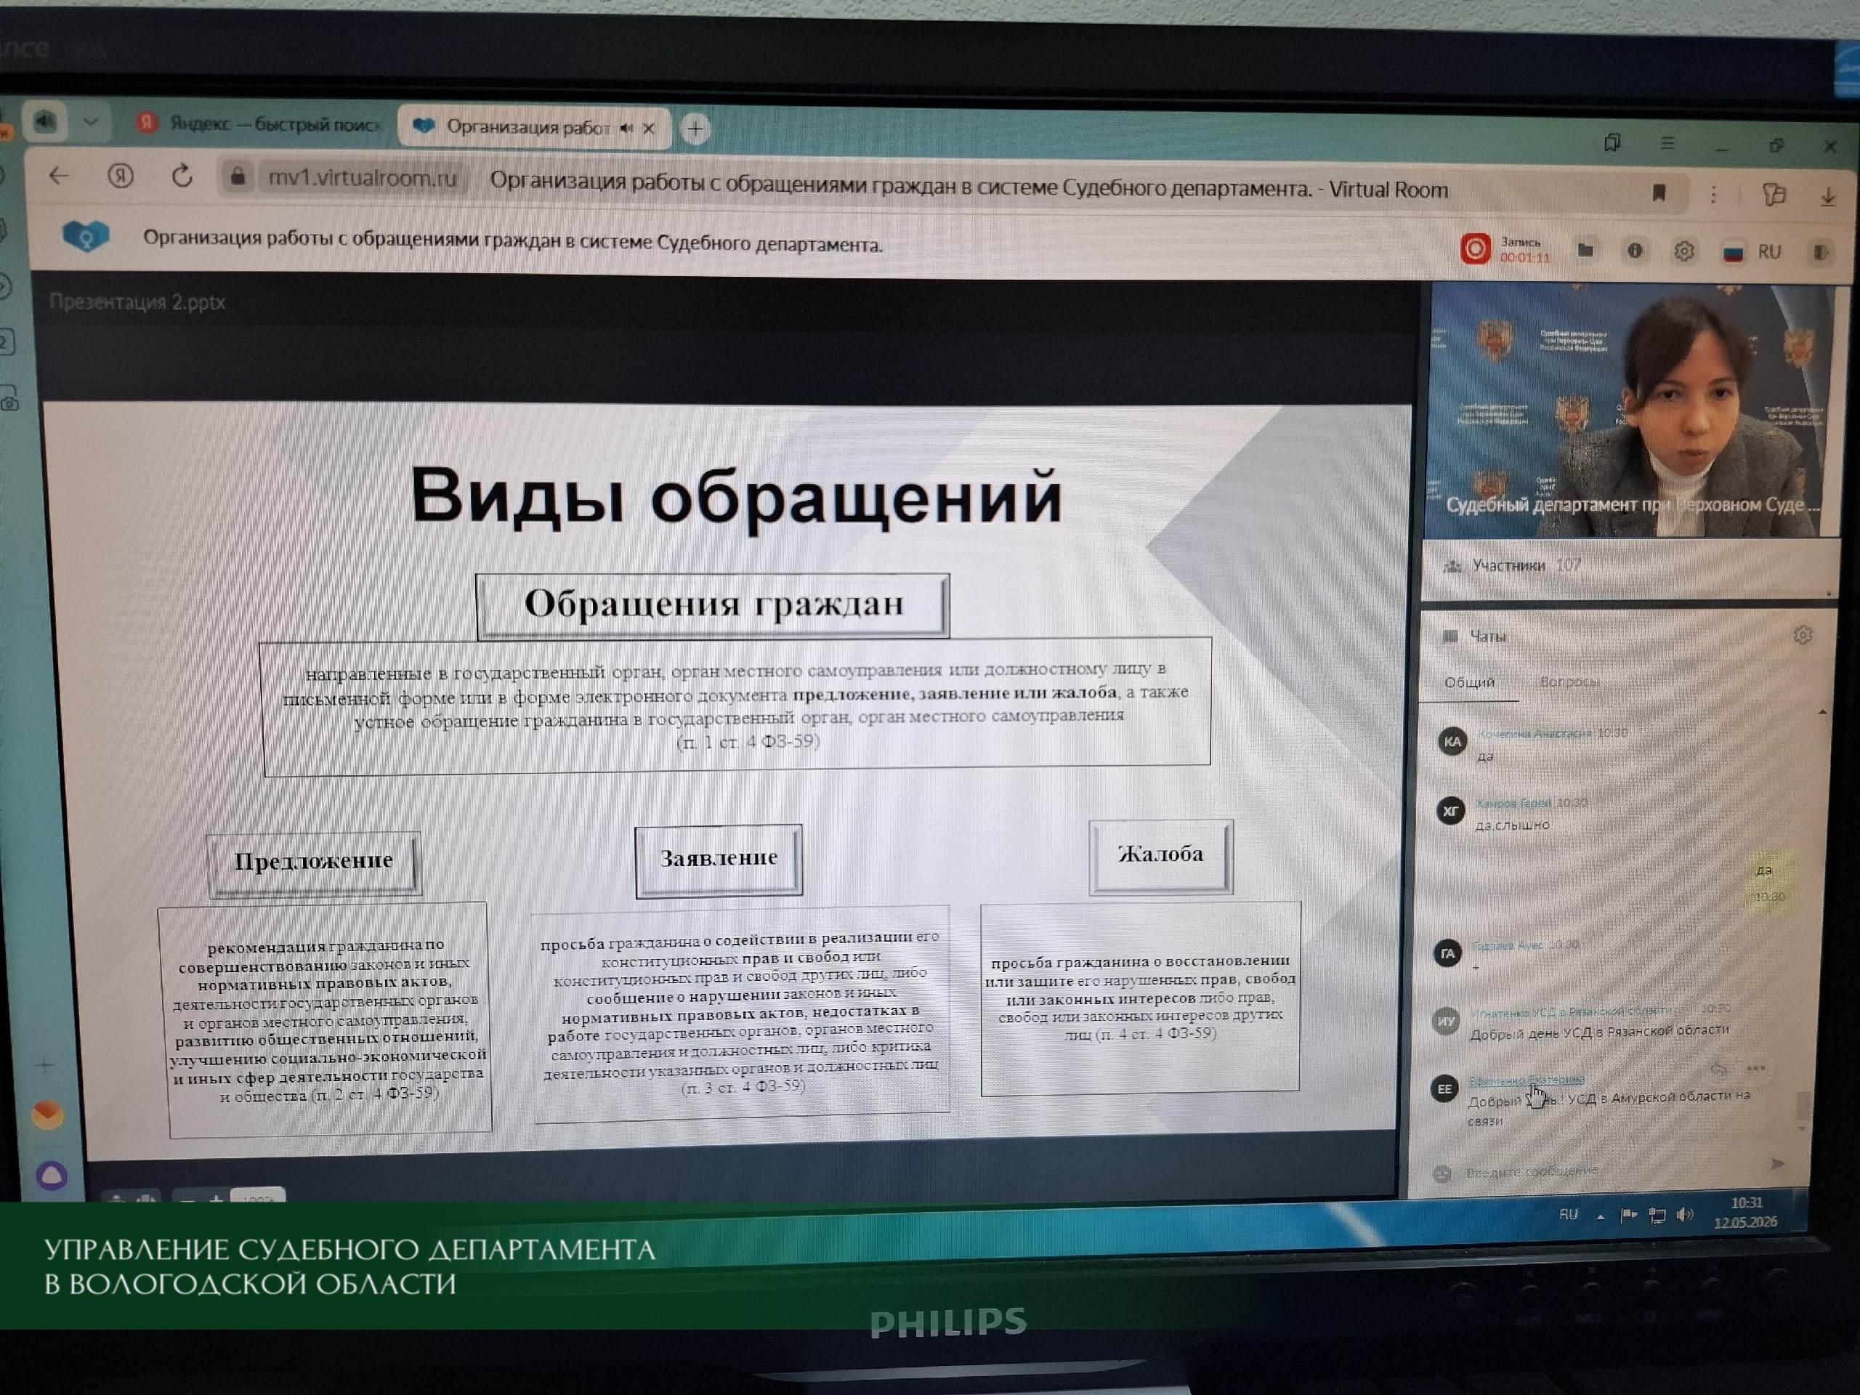Screen dimensions: 1860x1395
Task: Open the folder icon in room header
Action: point(1585,250)
